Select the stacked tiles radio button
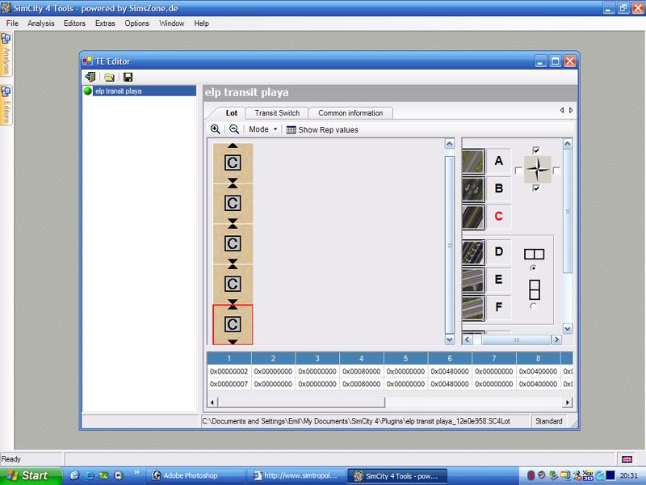The height and width of the screenshot is (485, 646). [x=534, y=306]
